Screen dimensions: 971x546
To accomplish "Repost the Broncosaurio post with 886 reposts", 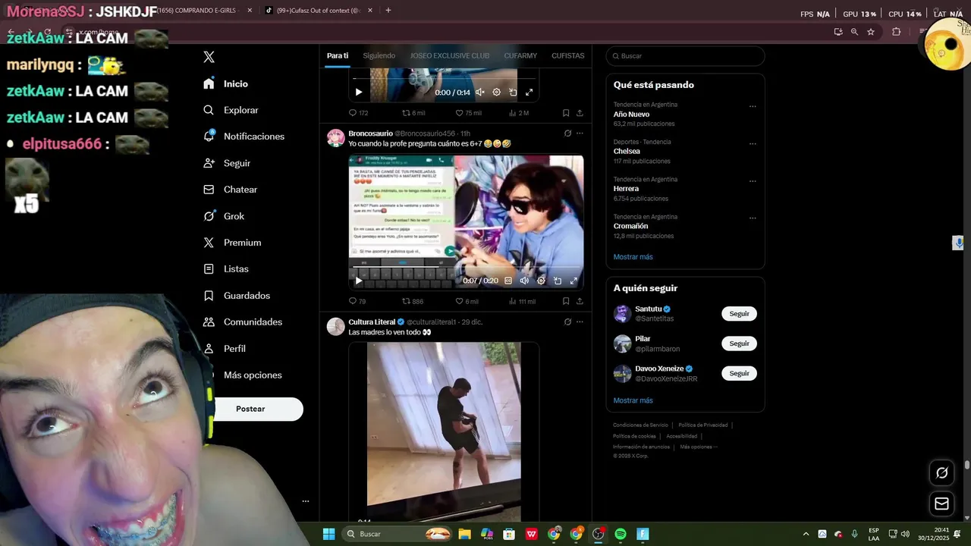I will point(413,301).
